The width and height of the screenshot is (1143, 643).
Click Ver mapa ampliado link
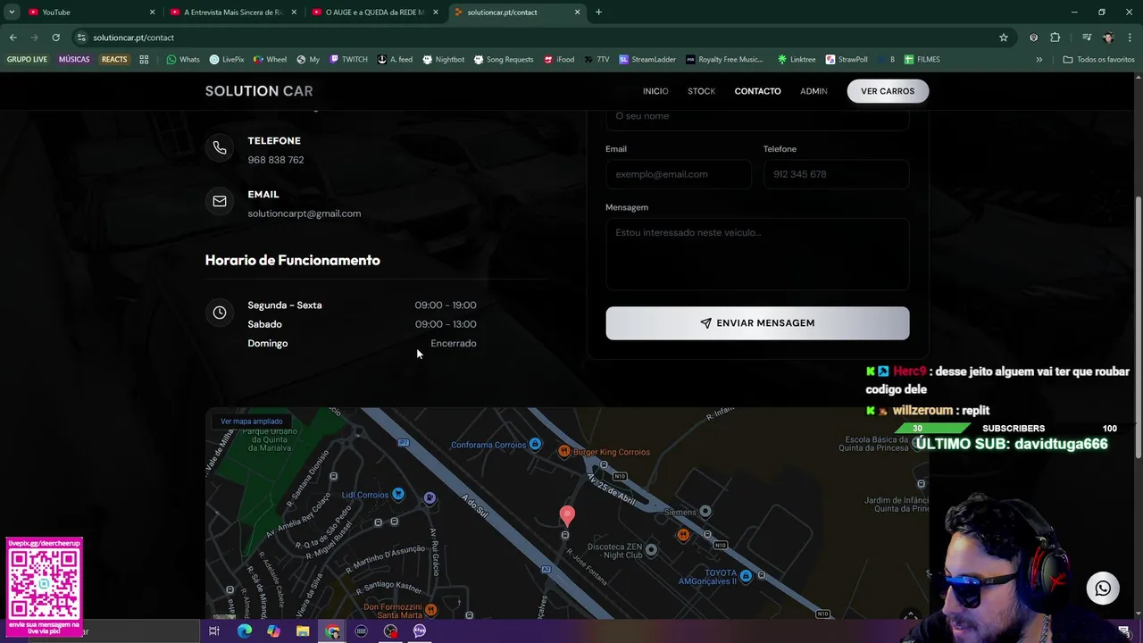[252, 422]
